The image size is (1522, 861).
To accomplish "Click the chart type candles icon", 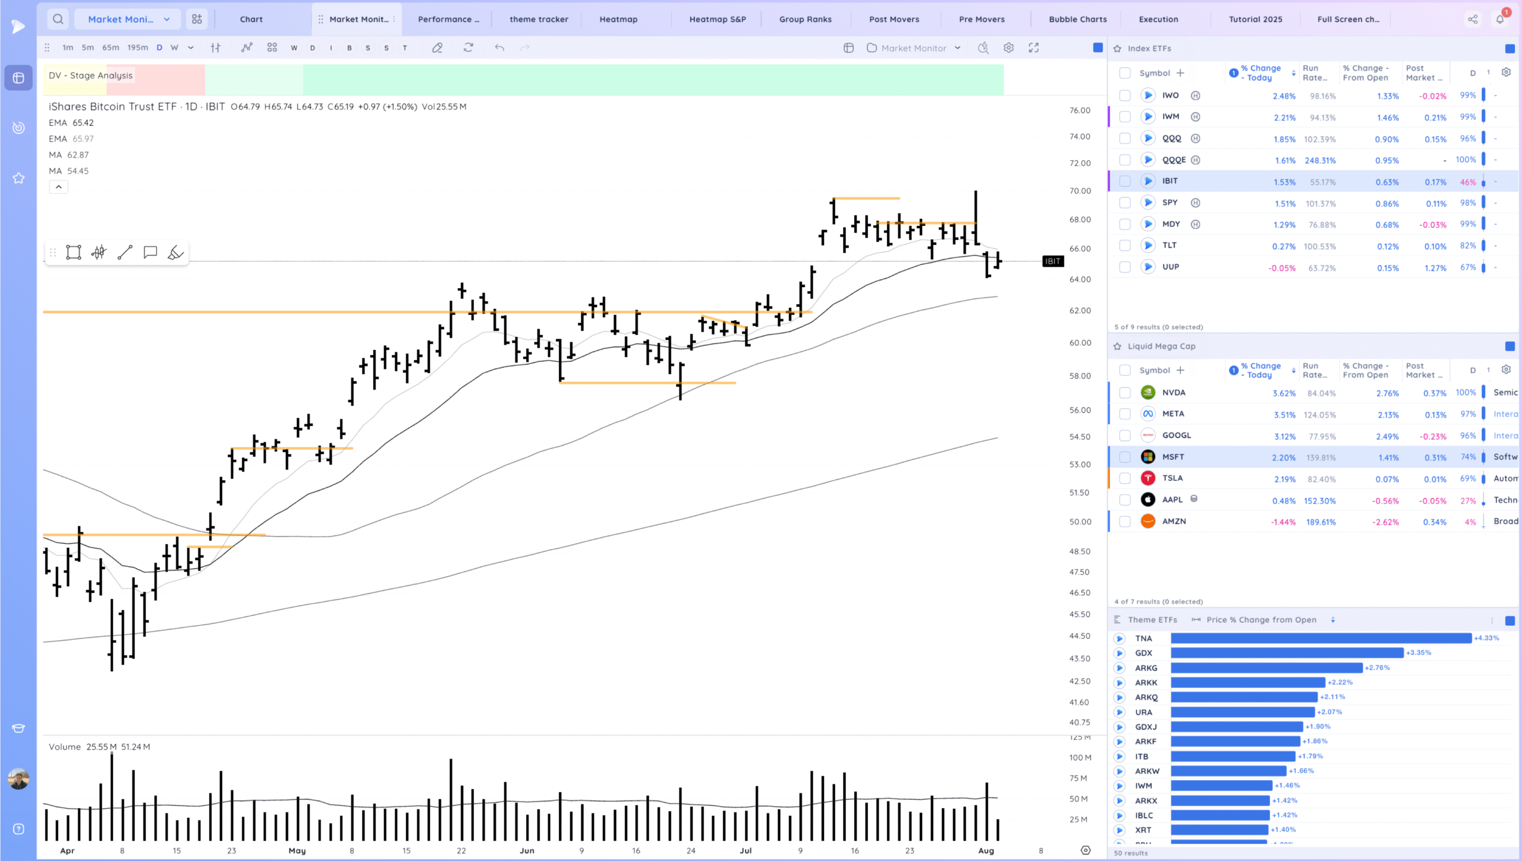I will point(216,48).
